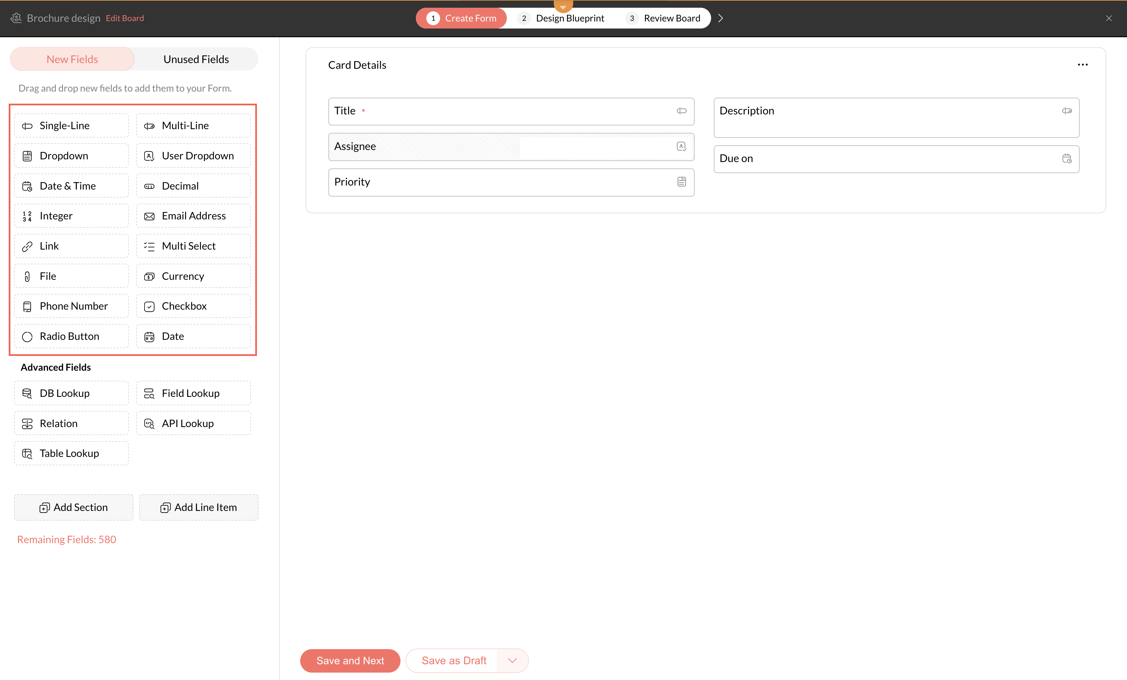
Task: Open Card Details three-dot options menu
Action: click(x=1082, y=65)
